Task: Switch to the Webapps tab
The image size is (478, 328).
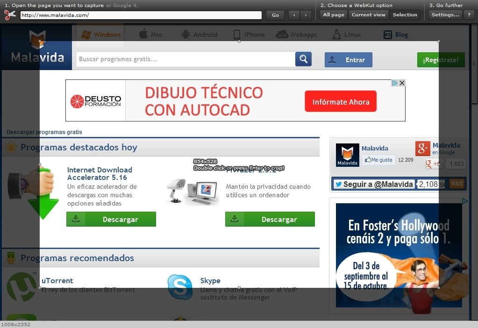Action: click(297, 35)
